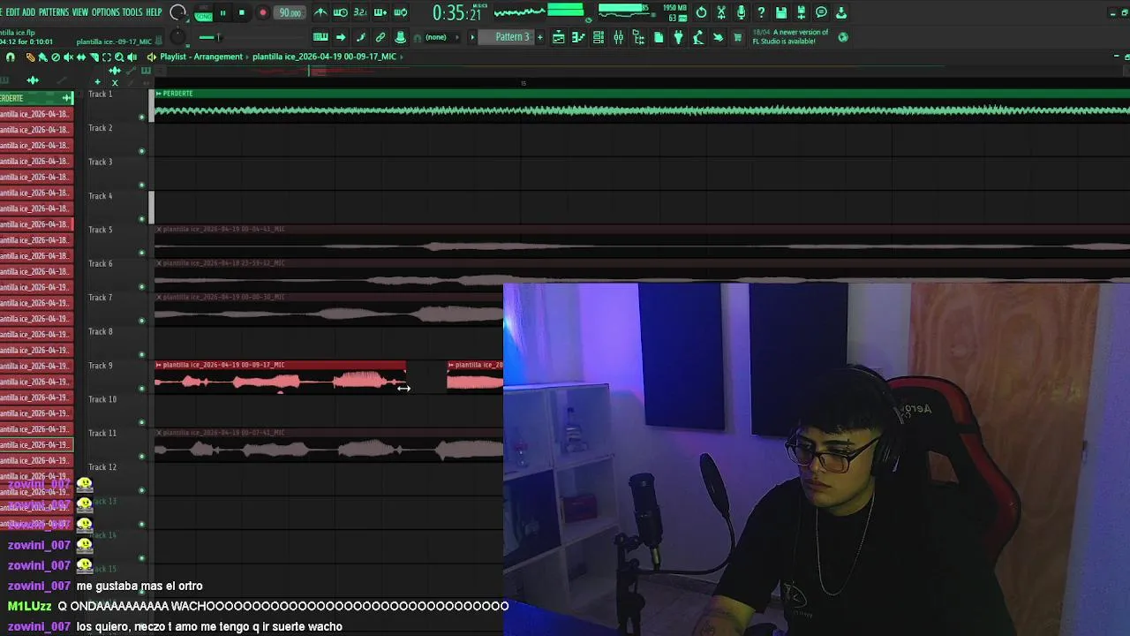1130x636 pixels.
Task: Toggle the note/clip grouping link icon
Action: point(380,37)
